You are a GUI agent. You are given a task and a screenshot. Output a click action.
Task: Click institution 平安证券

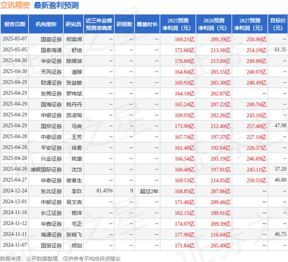click(x=51, y=148)
